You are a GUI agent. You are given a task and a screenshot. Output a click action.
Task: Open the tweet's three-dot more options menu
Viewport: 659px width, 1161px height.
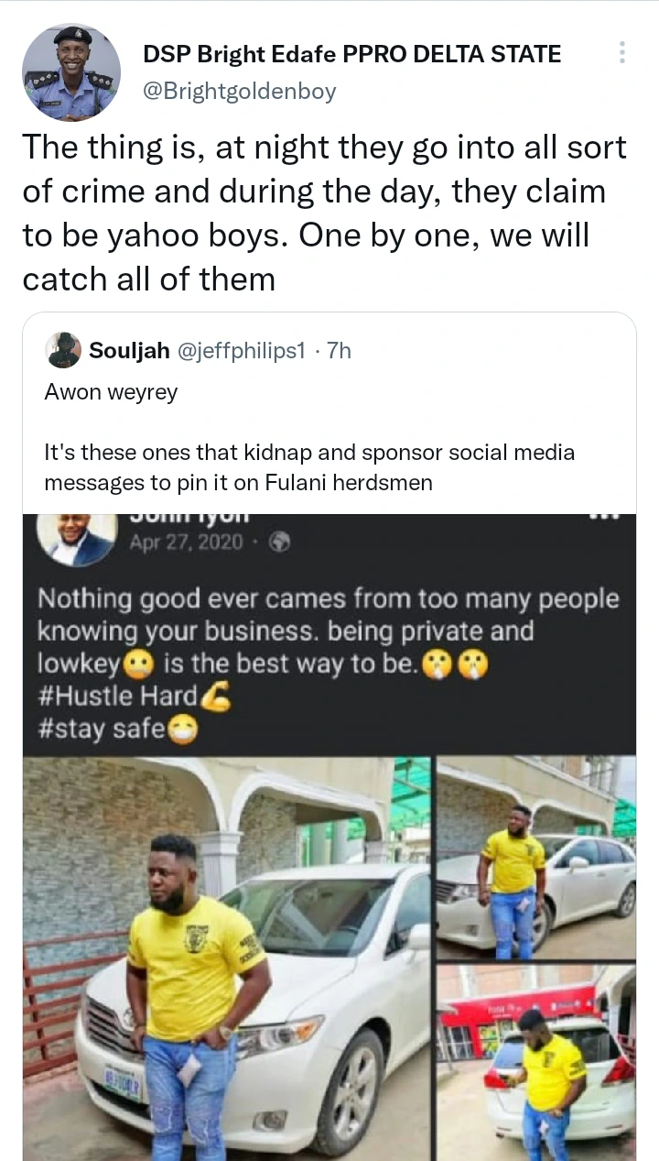622,52
